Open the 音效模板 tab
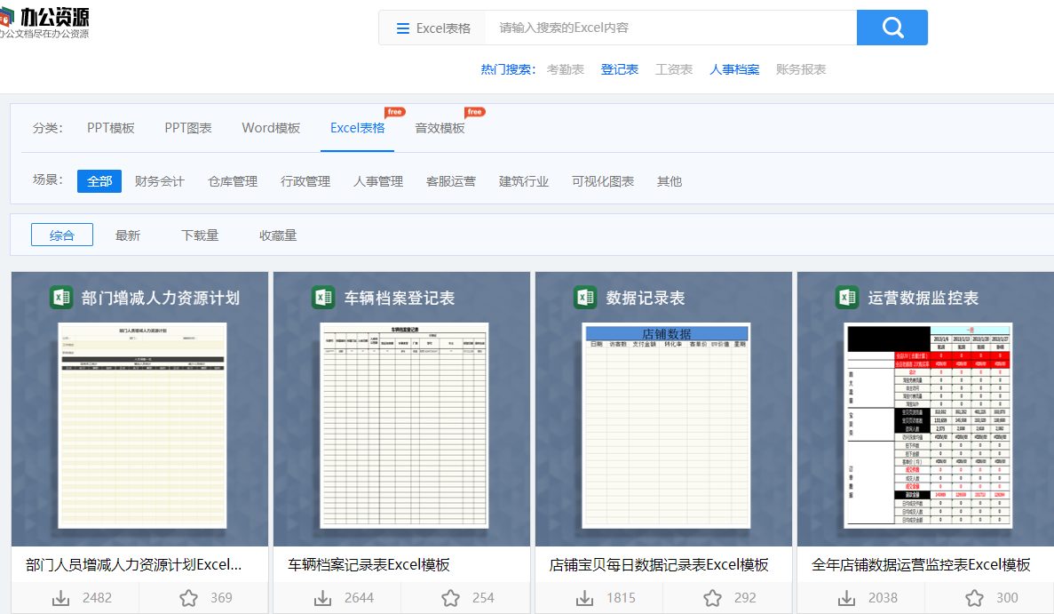 (441, 127)
